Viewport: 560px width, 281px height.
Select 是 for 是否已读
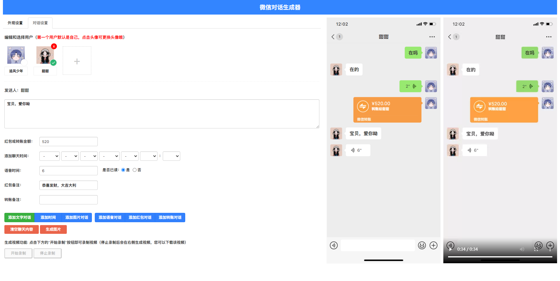click(123, 170)
